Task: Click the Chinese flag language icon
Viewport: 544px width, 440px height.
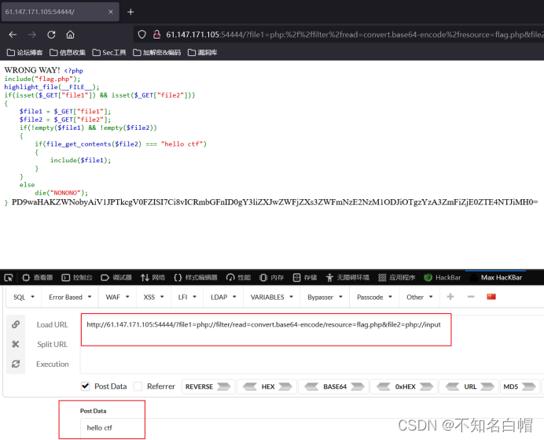Action: pos(491,297)
